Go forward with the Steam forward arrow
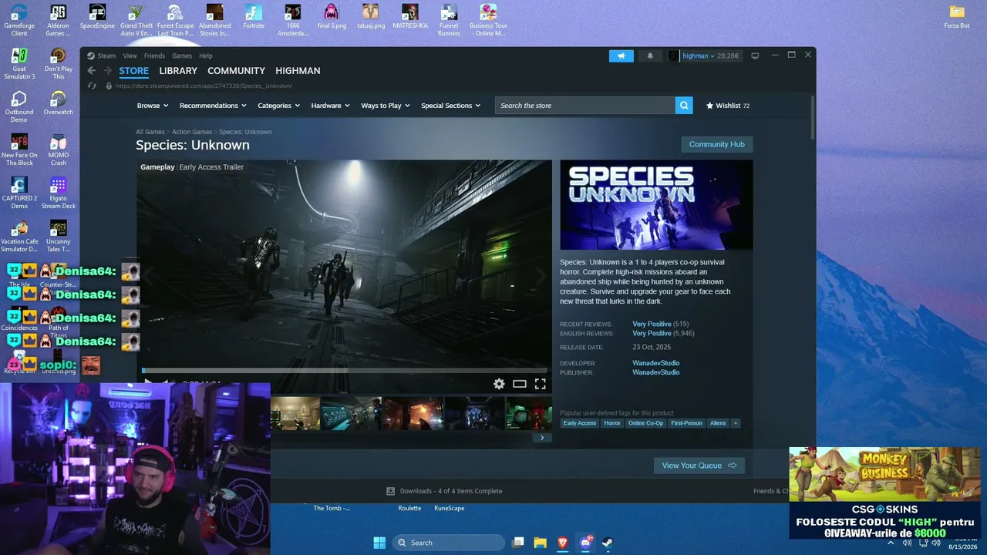The width and height of the screenshot is (987, 555). [106, 71]
